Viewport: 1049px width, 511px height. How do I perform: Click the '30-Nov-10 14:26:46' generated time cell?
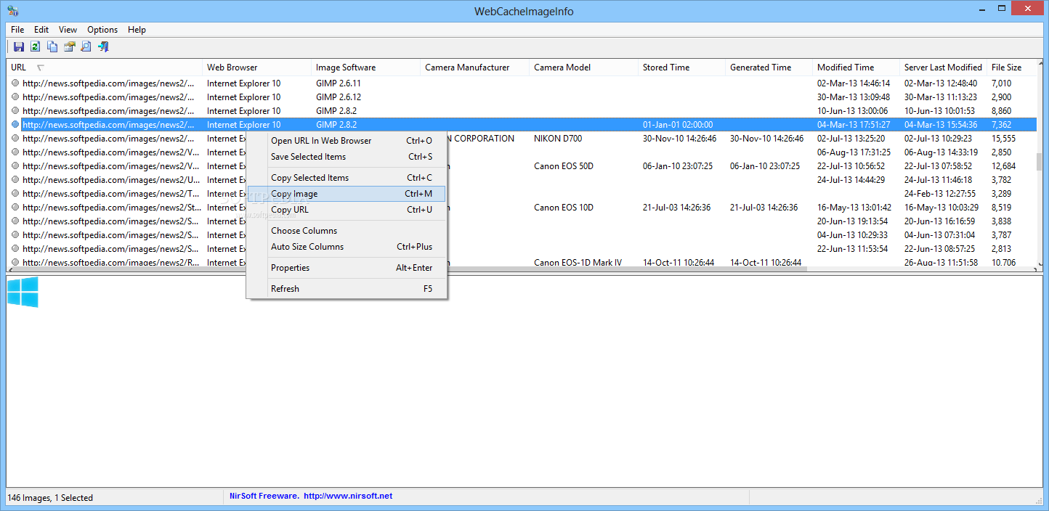point(767,139)
